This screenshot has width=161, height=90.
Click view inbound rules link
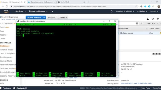tap(141, 83)
